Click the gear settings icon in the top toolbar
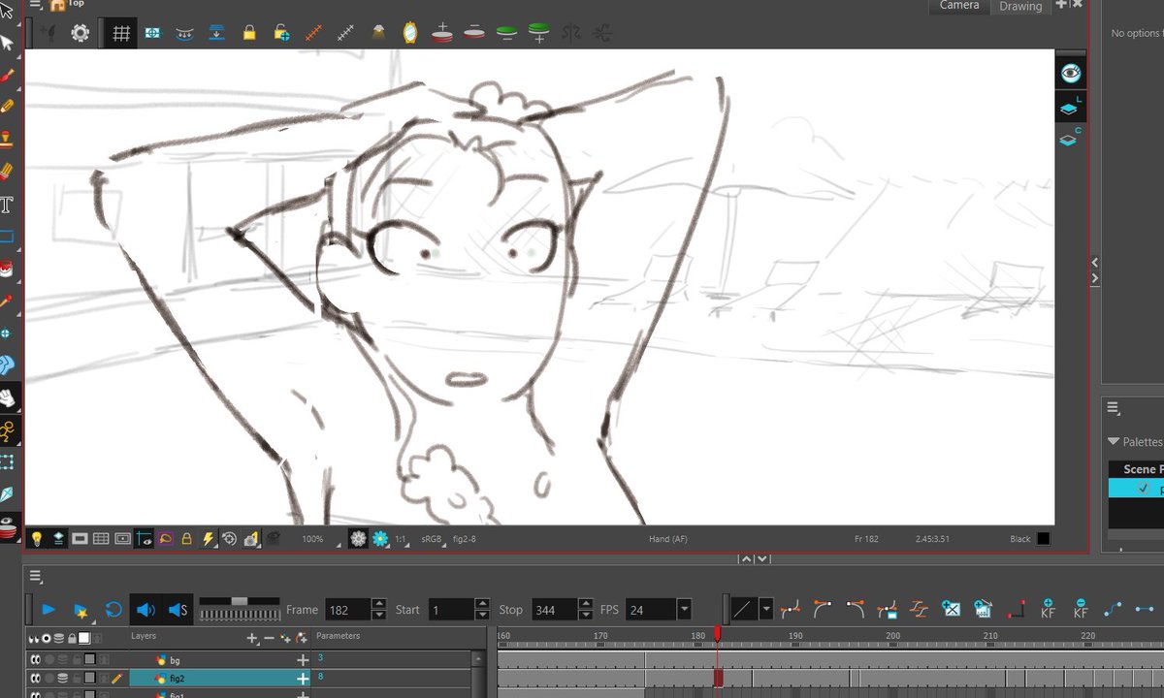 [80, 33]
